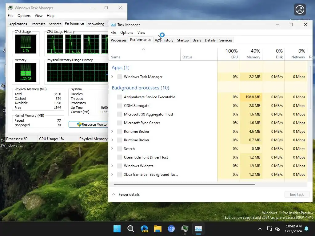315x236 pixels.
Task: Click Antimalware Service Executable process icon
Action: 120,97
